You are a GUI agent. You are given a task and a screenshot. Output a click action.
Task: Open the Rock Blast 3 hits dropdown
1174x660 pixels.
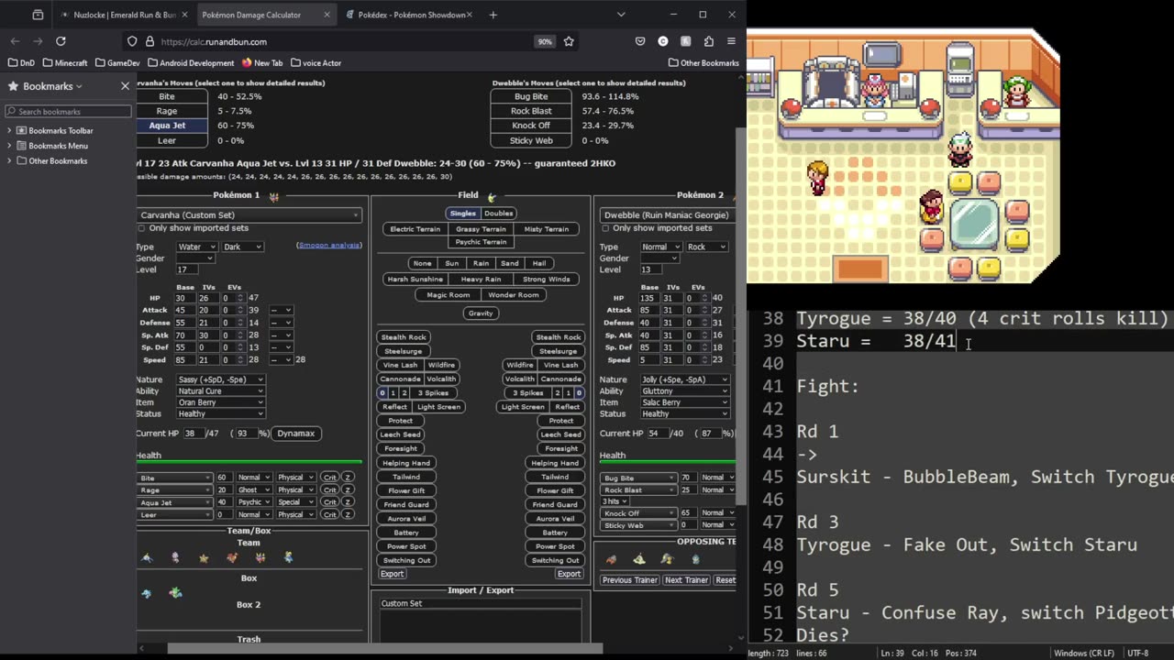click(x=615, y=502)
